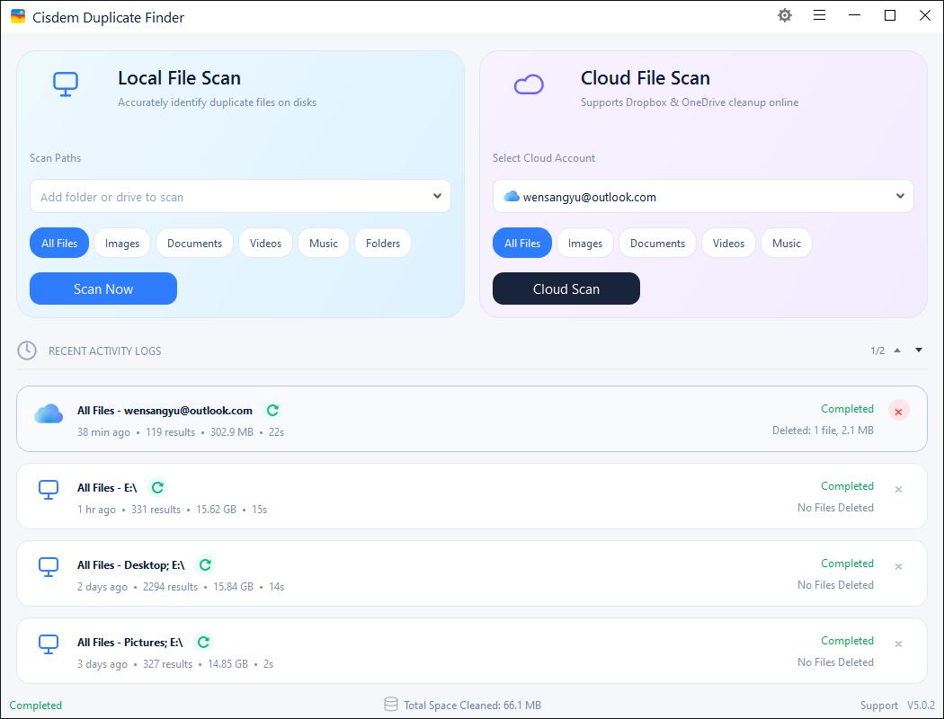The image size is (944, 719).
Task: Rescan the All Files - E:\ log entry
Action: (x=157, y=487)
